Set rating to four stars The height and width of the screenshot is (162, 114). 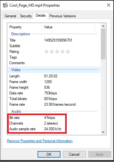tap(62, 52)
